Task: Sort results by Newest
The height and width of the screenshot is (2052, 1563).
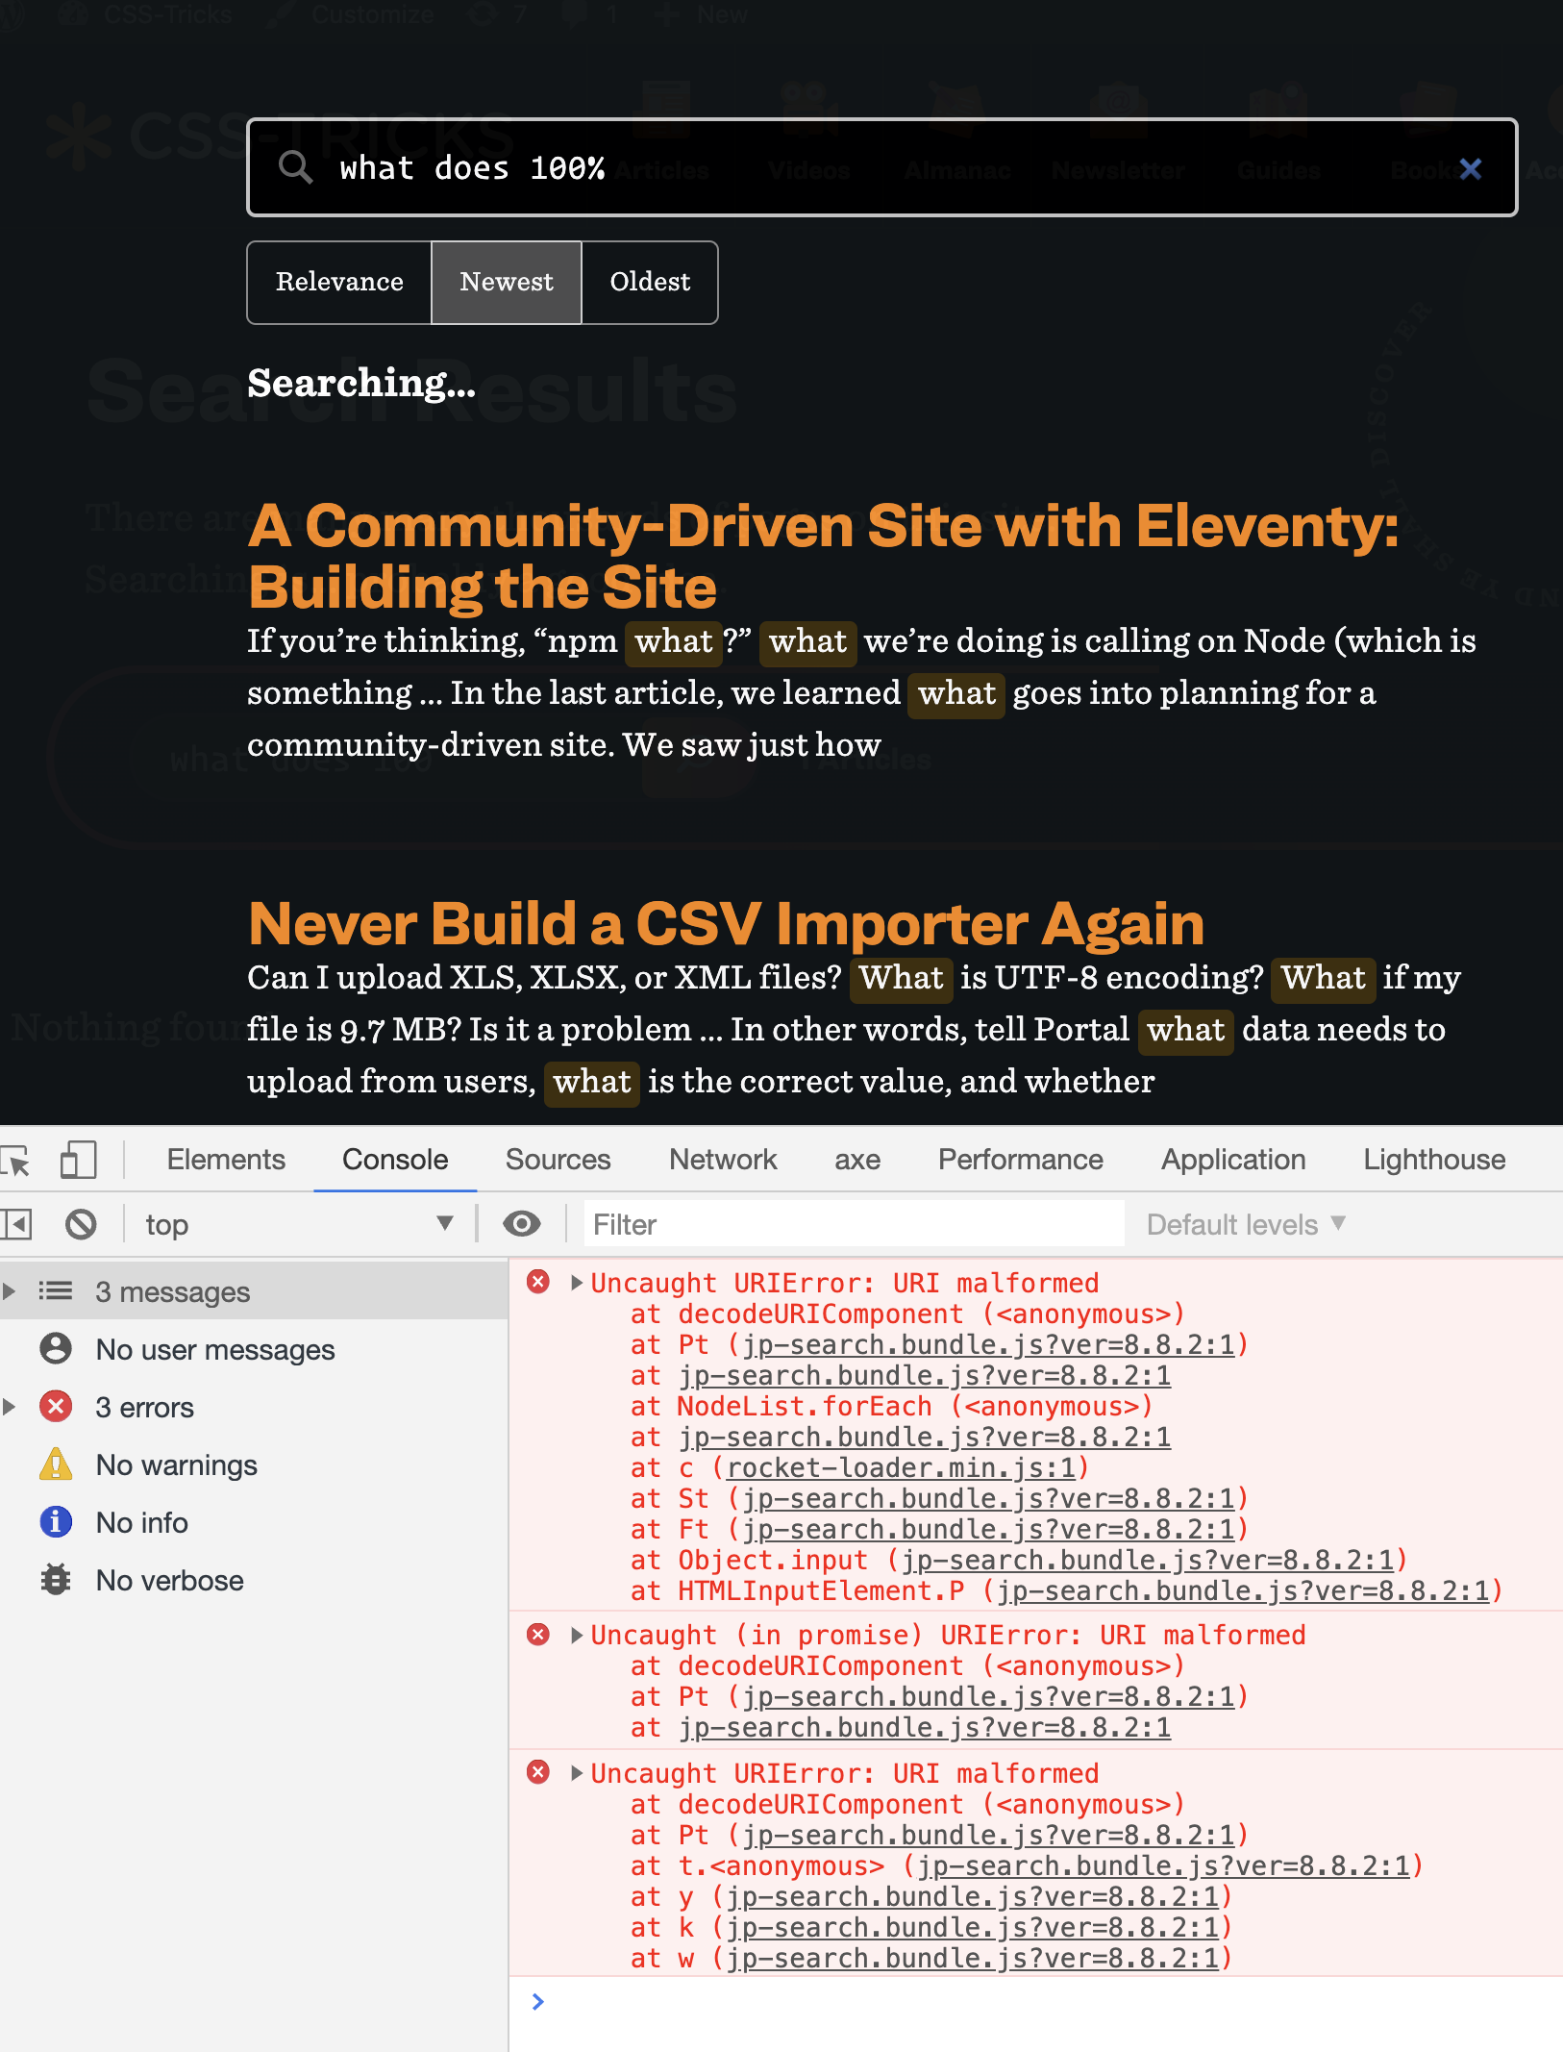Action: [507, 282]
